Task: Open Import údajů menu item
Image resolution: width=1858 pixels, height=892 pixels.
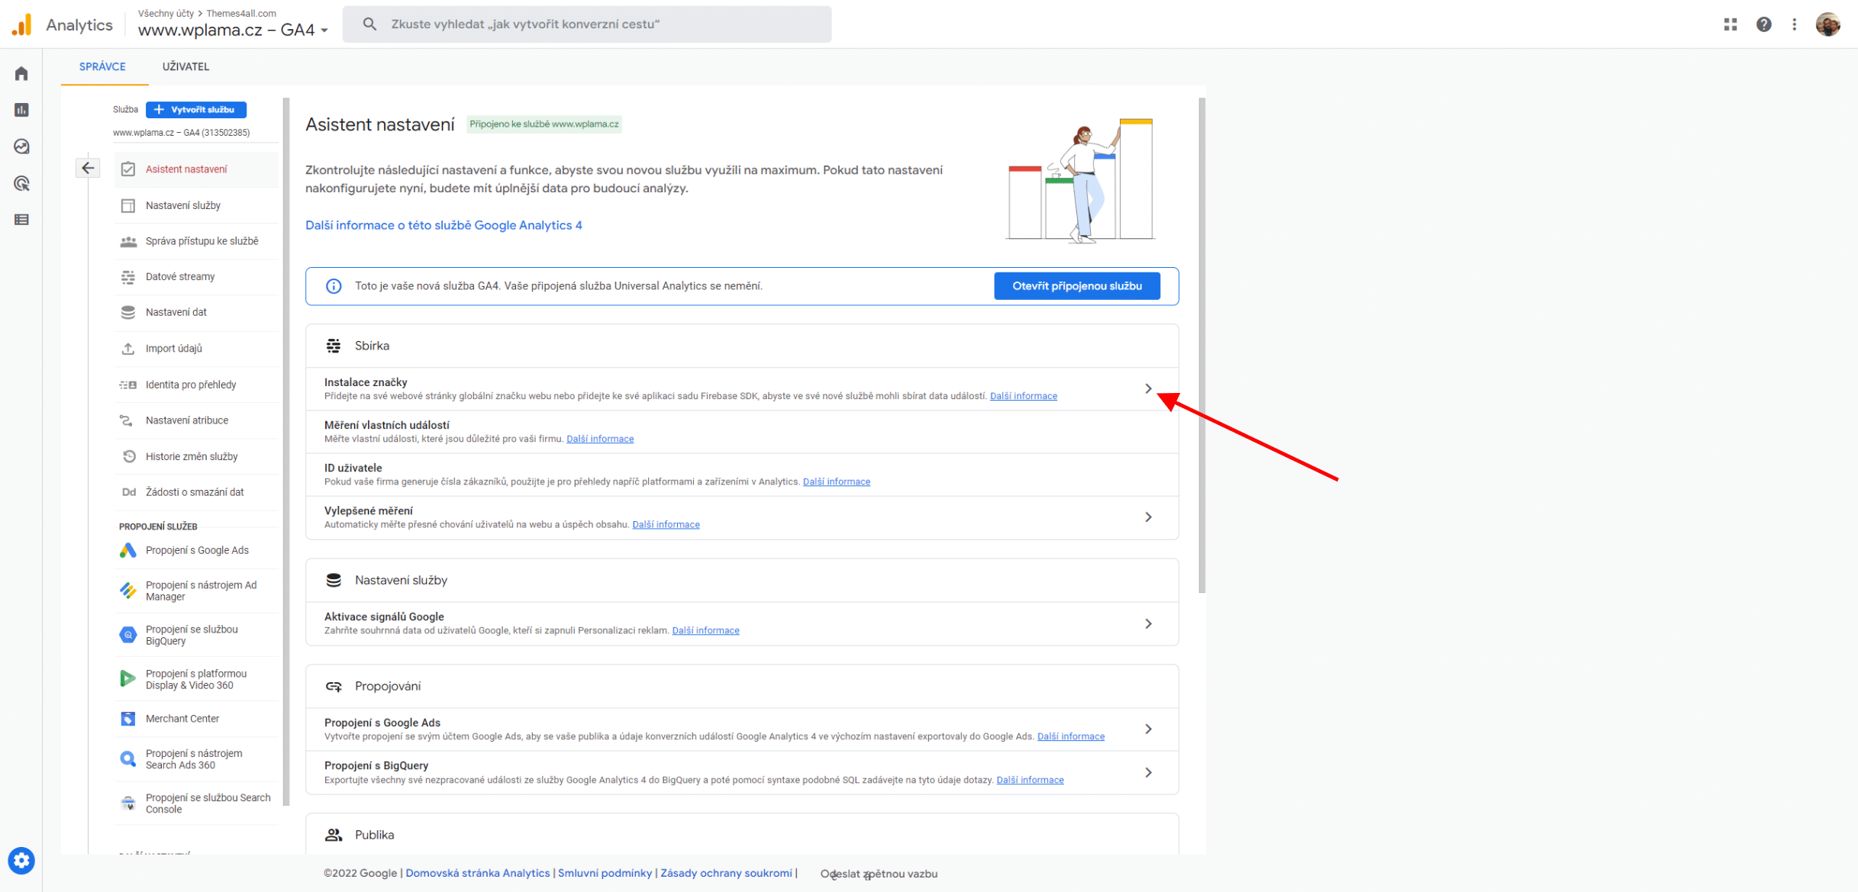Action: 197,349
